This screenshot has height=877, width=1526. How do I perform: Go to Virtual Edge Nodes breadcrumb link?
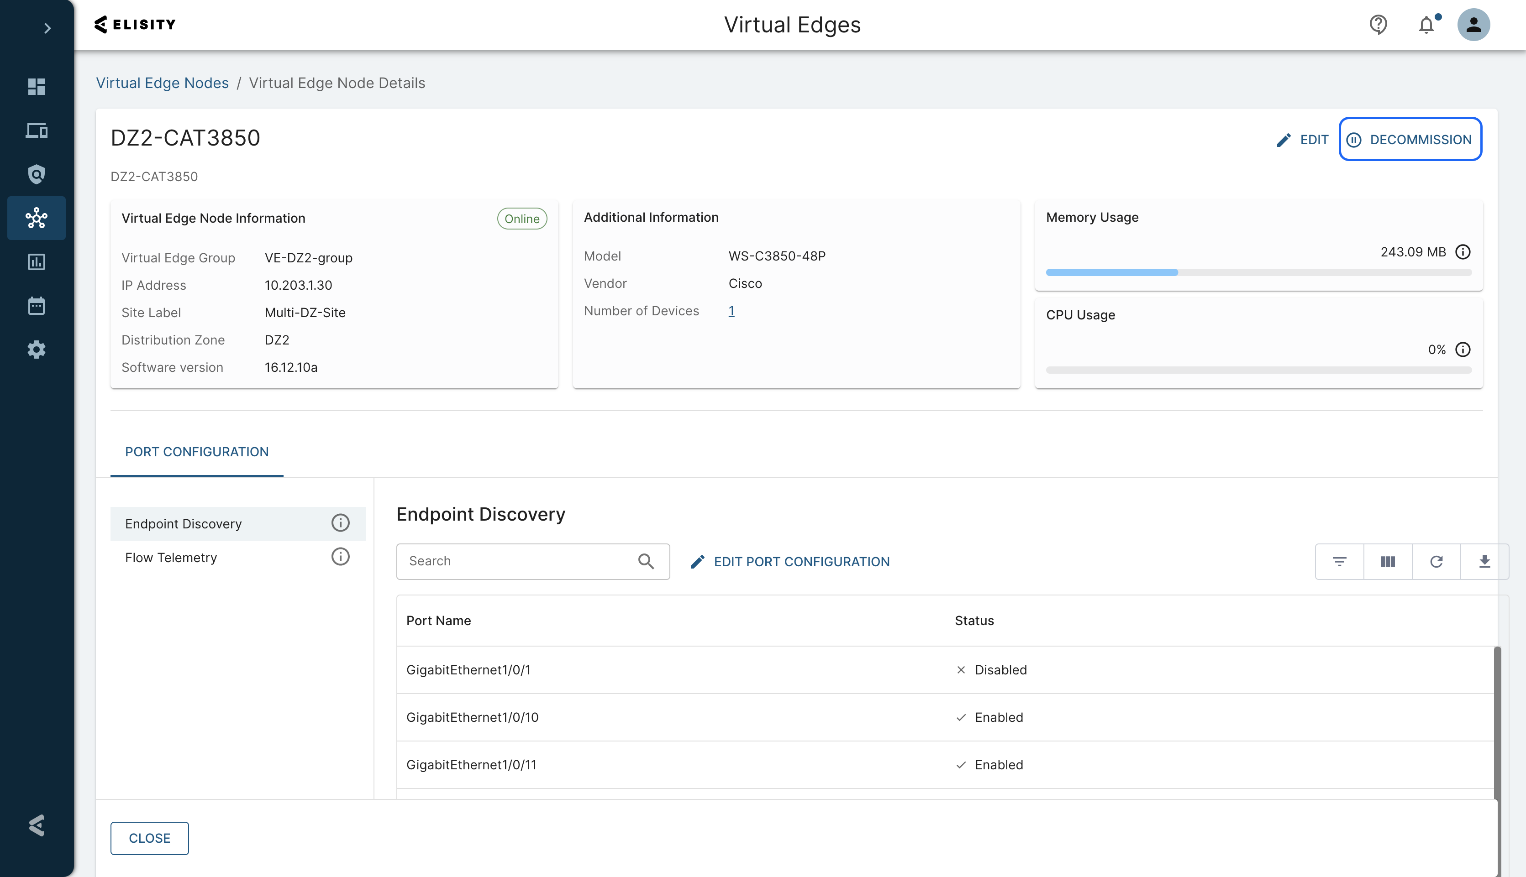coord(162,83)
